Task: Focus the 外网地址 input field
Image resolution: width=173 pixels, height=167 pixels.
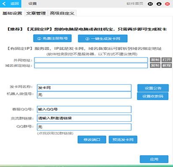Action: [91, 60]
